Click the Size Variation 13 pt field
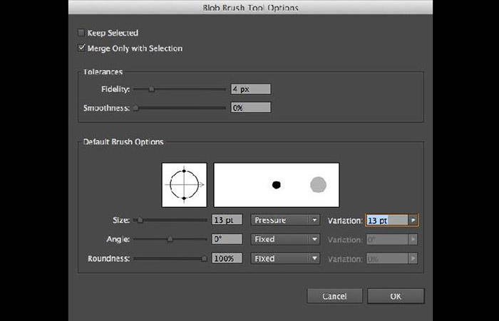 386,220
